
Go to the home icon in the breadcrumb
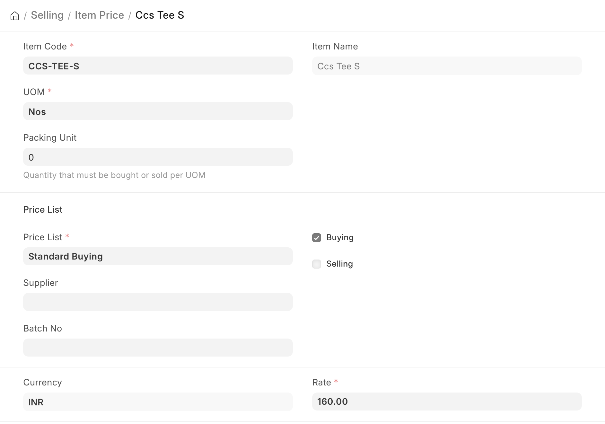15,16
